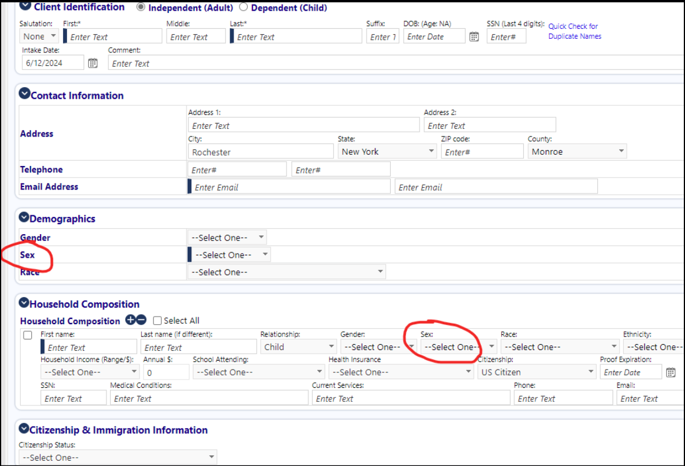Open the household Gender dropdown
The image size is (685, 466).
[x=378, y=347]
